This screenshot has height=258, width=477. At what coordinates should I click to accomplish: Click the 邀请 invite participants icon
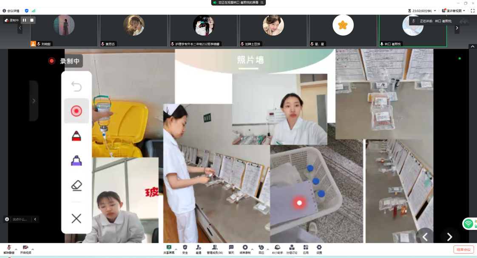[199, 249]
